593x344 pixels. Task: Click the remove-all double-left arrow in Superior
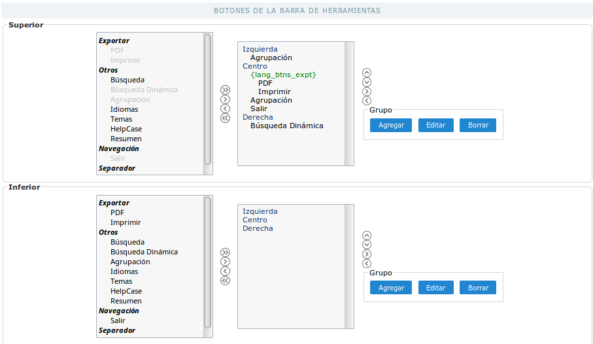226,118
